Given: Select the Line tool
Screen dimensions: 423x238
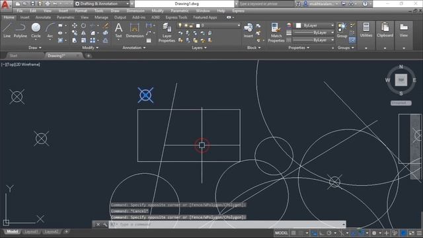Looking at the screenshot, I should [x=7, y=30].
